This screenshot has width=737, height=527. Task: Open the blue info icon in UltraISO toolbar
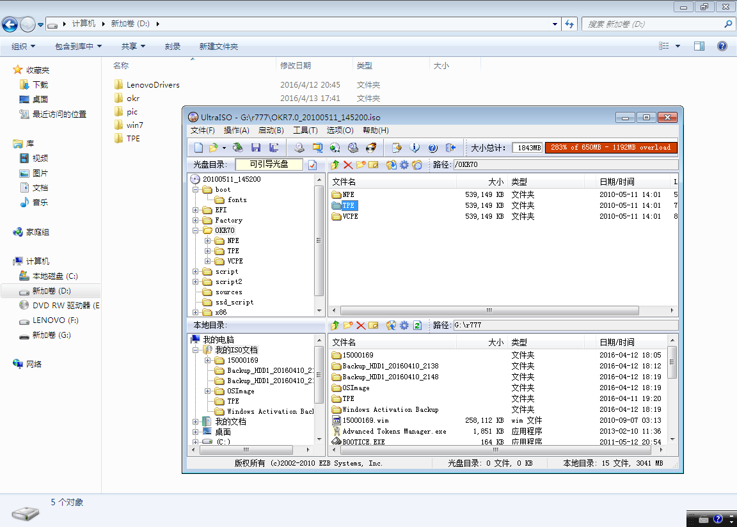415,148
